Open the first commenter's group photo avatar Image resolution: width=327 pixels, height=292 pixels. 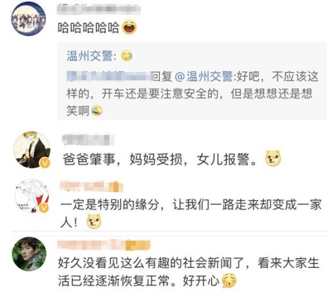coord(29,18)
